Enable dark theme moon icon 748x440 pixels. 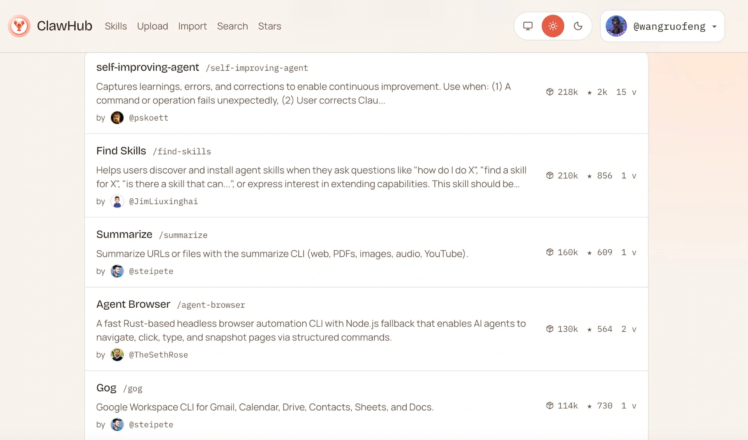point(578,26)
